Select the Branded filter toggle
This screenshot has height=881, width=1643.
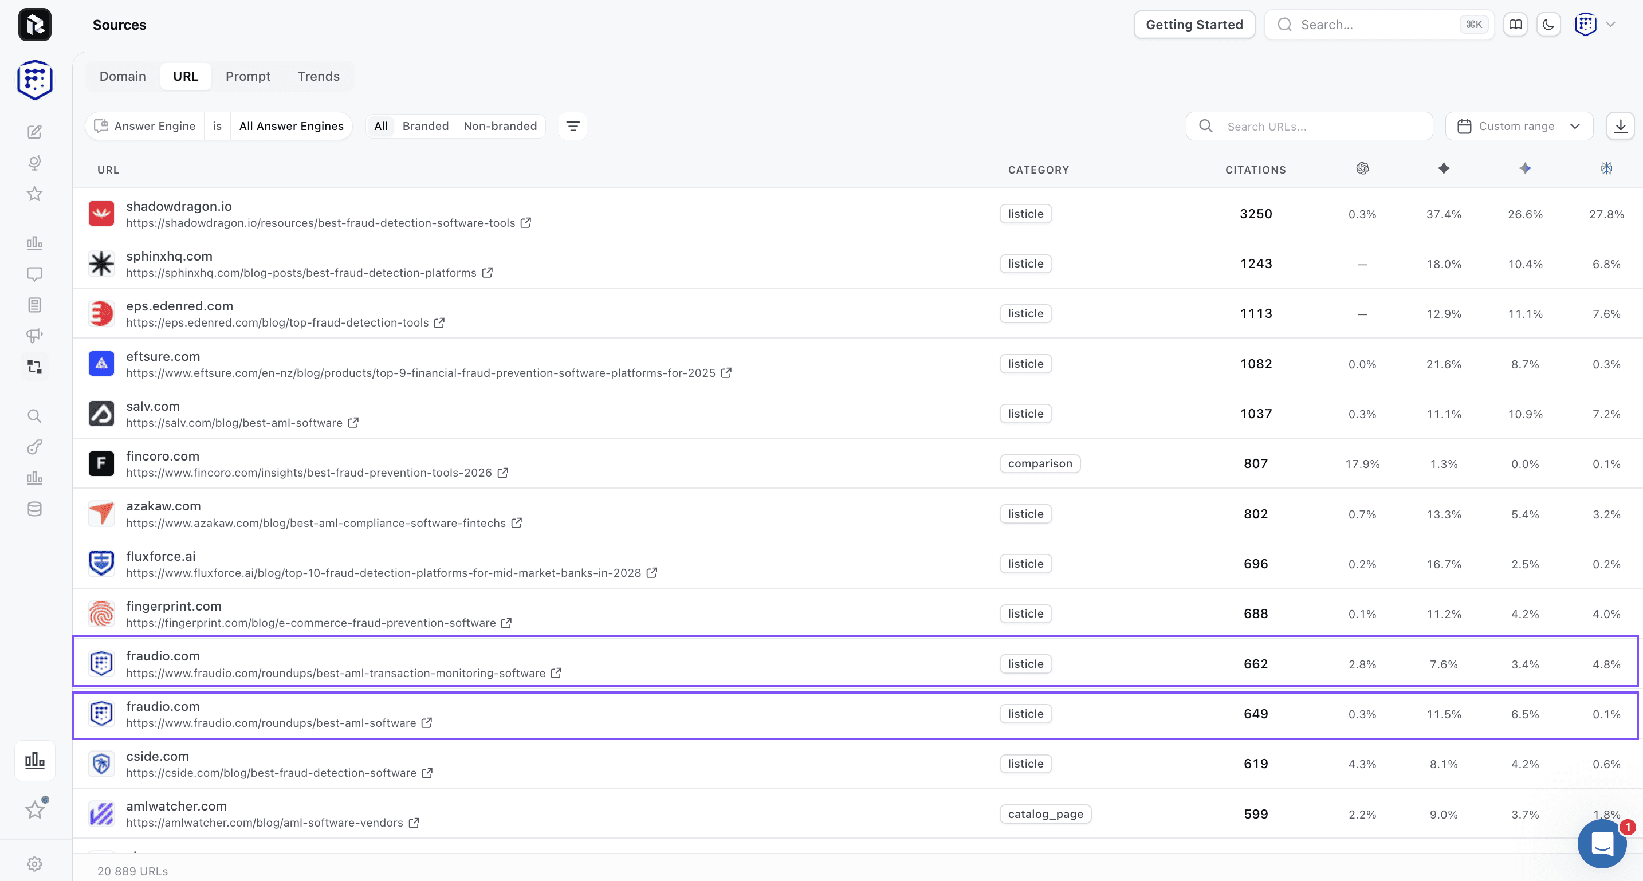click(426, 127)
